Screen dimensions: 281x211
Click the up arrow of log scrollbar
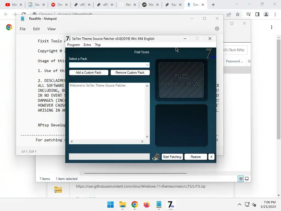click(x=147, y=86)
